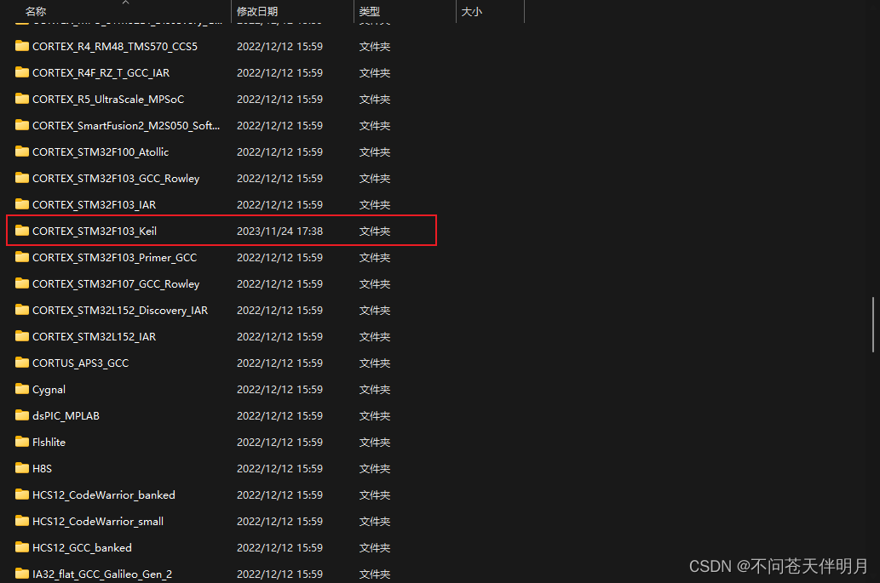Click the CORTEX_STM32L152_Discovery_IAR folder icon
Screen dimensions: 880x583
(22, 310)
